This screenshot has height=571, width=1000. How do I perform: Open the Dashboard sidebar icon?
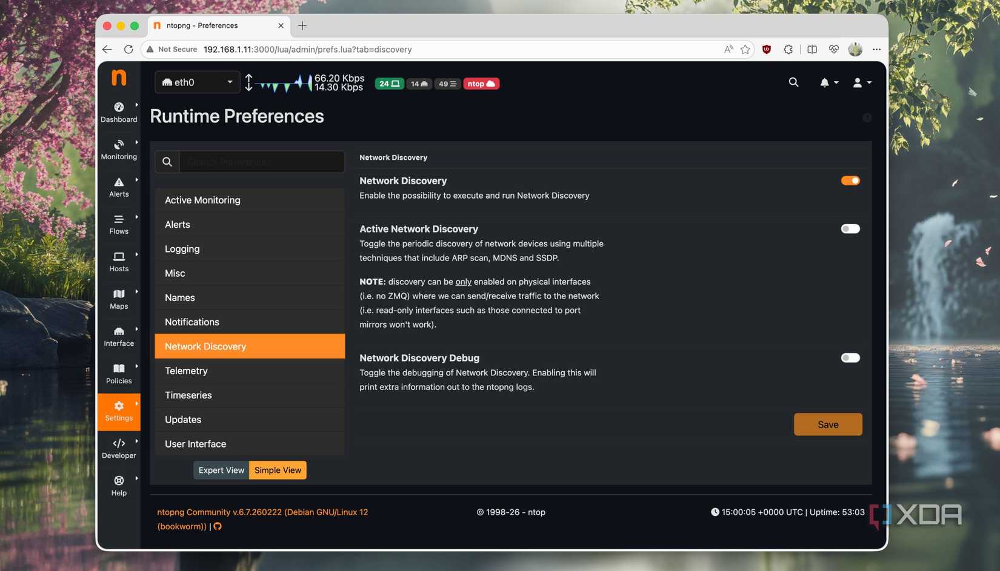(x=119, y=107)
